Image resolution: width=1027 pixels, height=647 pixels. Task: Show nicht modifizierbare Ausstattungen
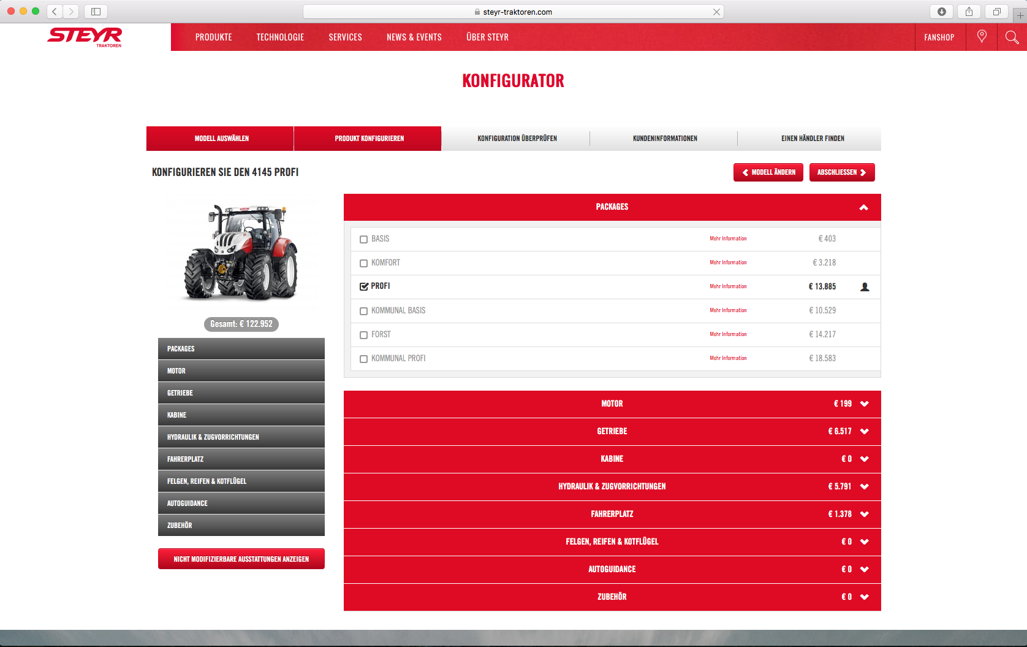(x=241, y=559)
